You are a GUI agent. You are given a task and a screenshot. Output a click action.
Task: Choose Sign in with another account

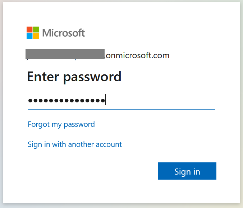pyautogui.click(x=75, y=144)
